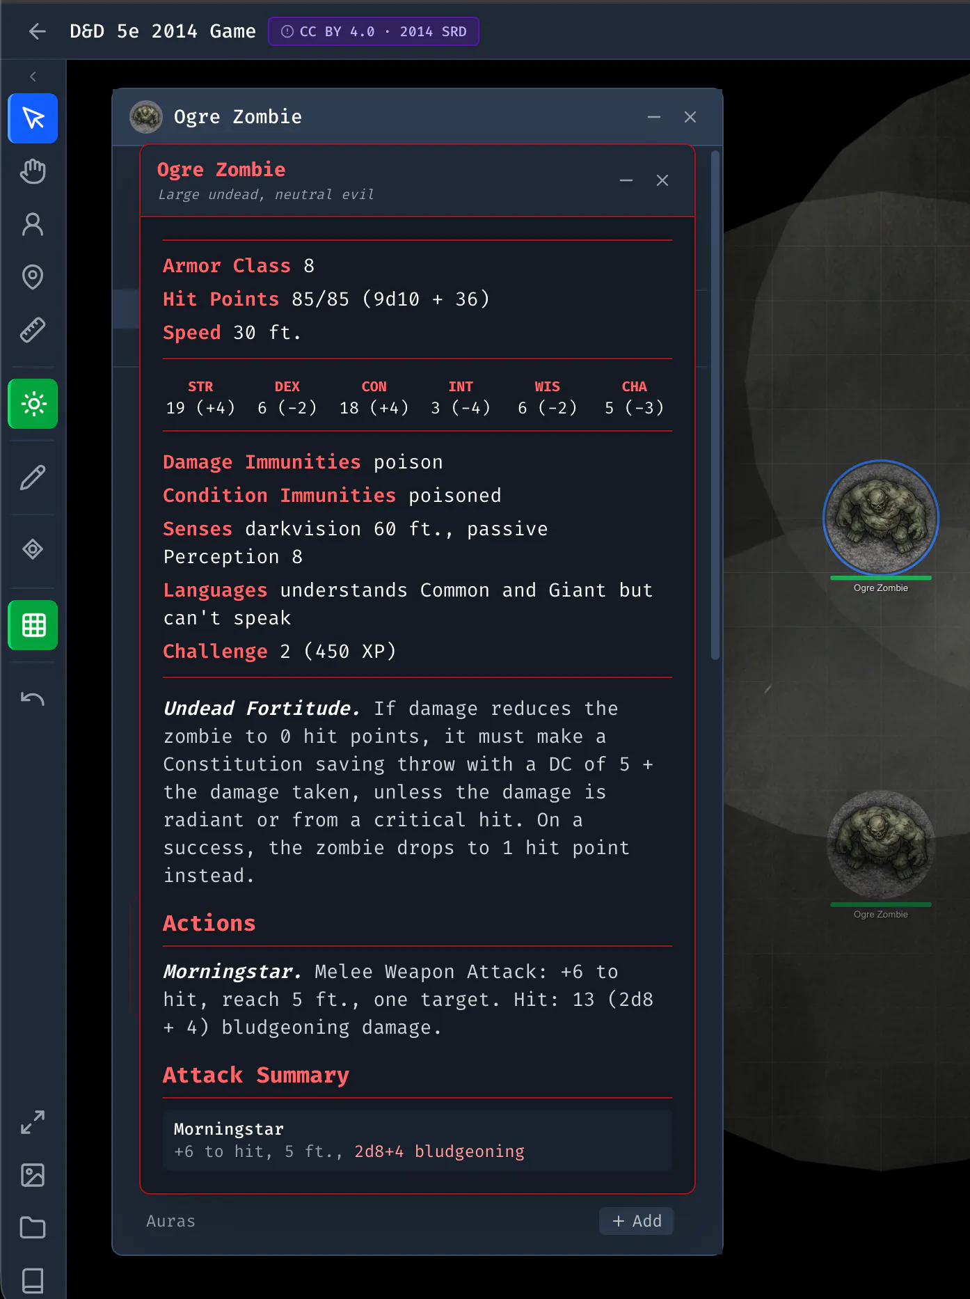Click the CON 18 (+4) ability score
The image size is (970, 1299).
(374, 398)
